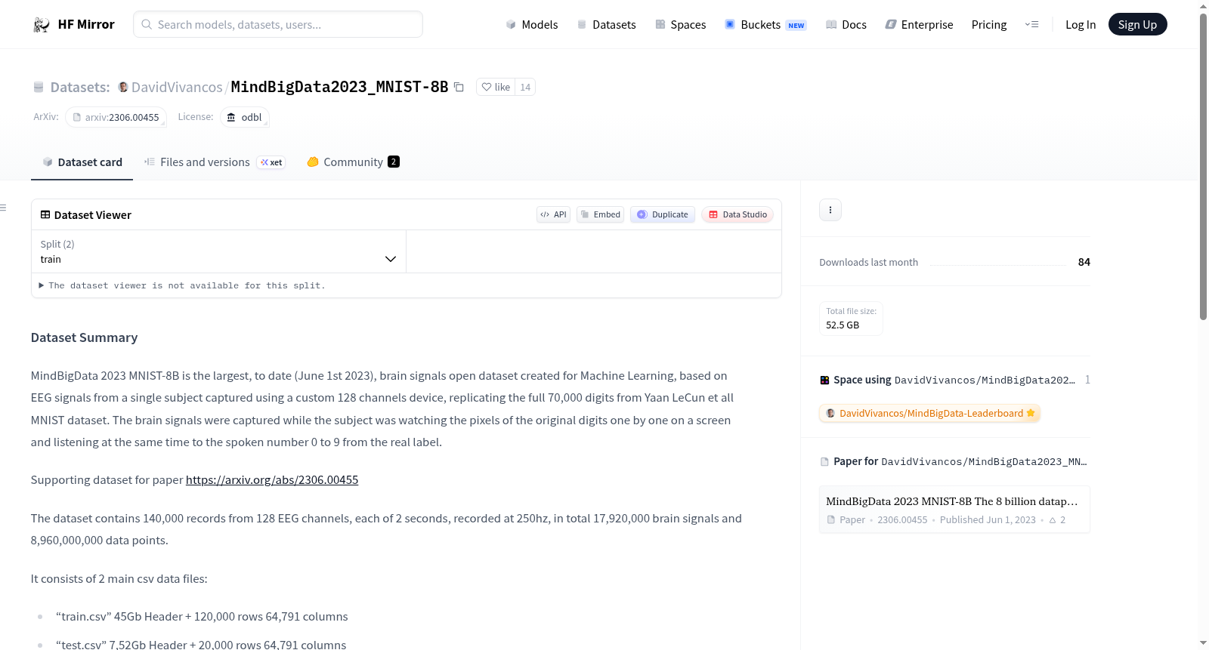1209x650 pixels.
Task: Click the heart like button
Action: (x=496, y=87)
